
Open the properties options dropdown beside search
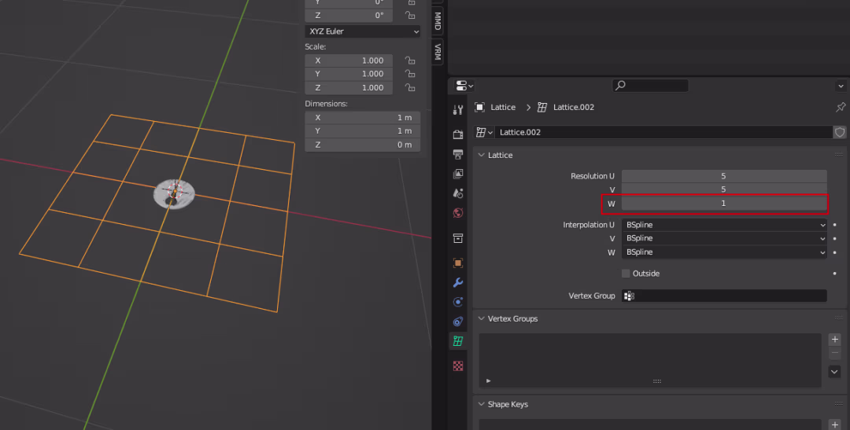pos(841,86)
